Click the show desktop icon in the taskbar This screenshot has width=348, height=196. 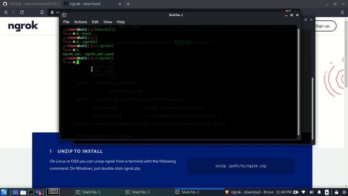point(15,192)
